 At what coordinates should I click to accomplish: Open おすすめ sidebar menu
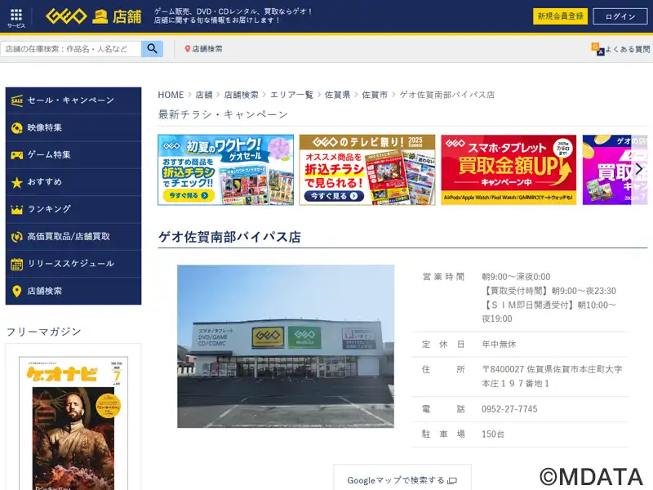(73, 182)
